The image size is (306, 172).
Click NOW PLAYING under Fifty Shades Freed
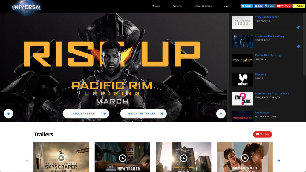click(262, 21)
